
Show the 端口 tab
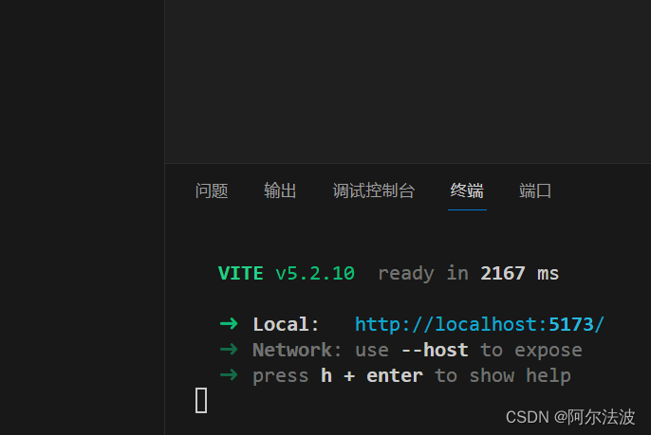(x=535, y=191)
